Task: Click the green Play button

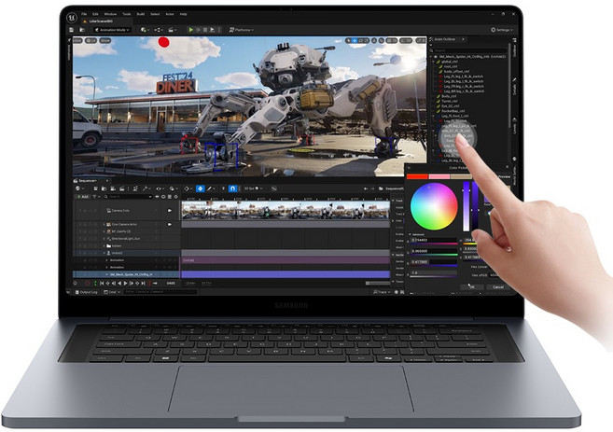Action: pos(190,30)
